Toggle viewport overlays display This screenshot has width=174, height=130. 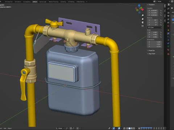[119, 128]
